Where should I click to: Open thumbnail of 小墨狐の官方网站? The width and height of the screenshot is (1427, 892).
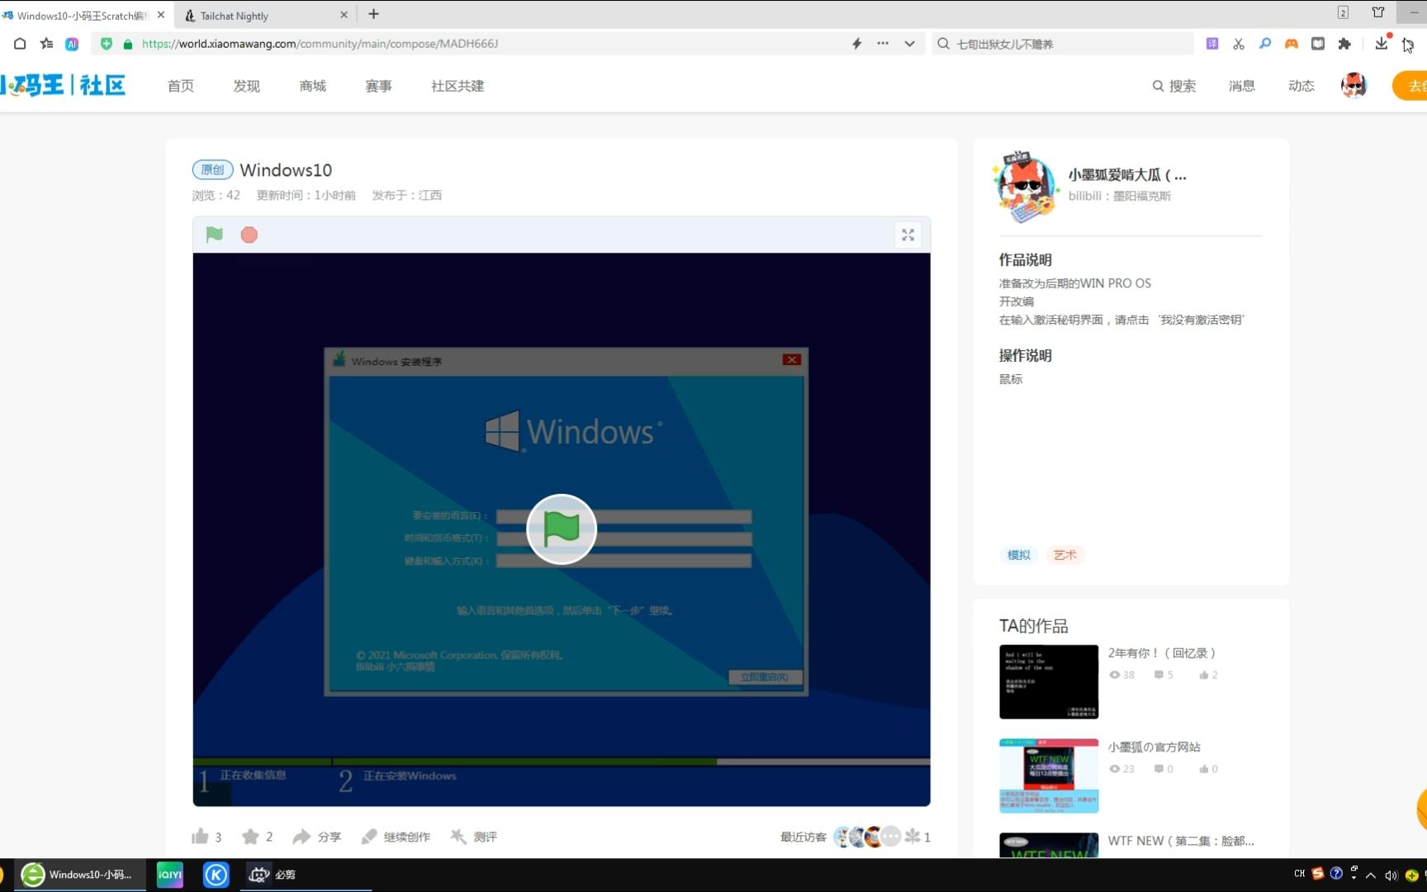click(1049, 776)
